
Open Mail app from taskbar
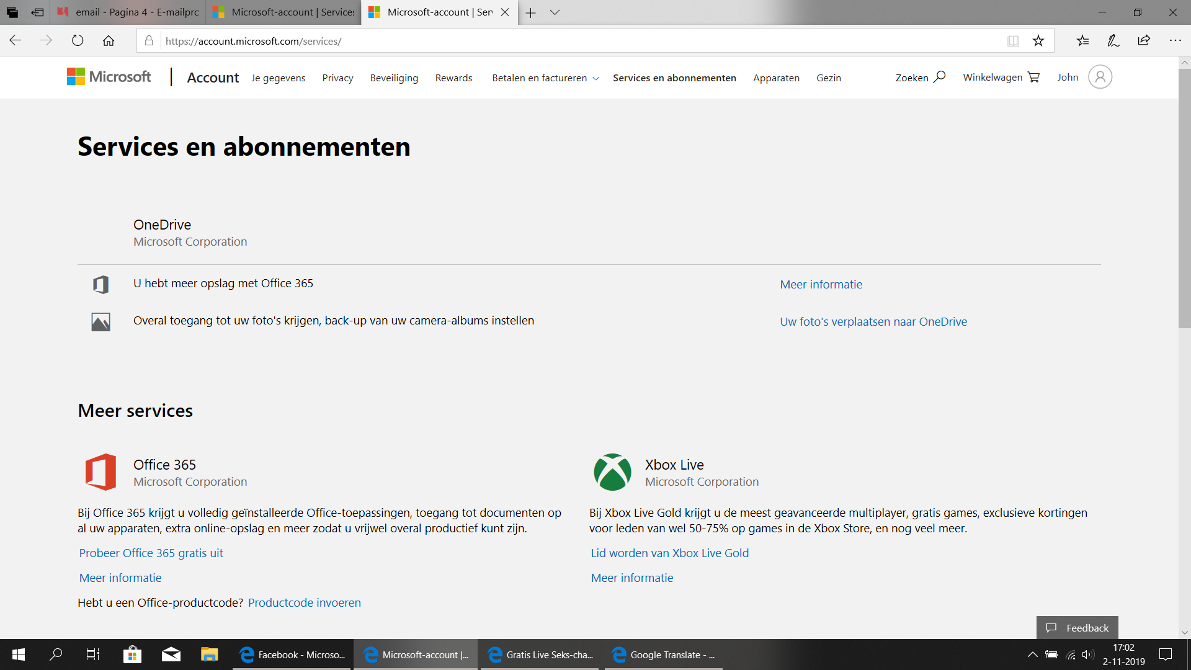171,654
